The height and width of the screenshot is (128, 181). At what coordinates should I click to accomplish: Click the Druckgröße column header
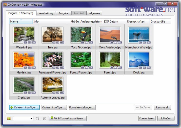160,22
